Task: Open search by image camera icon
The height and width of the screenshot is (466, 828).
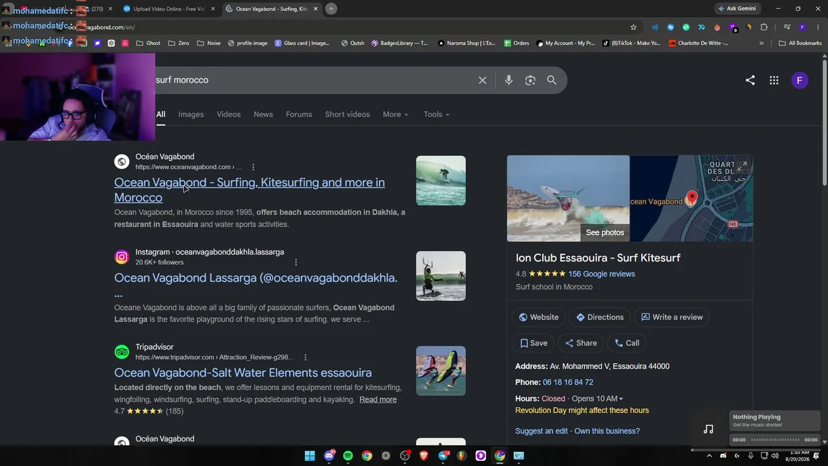Action: point(530,80)
